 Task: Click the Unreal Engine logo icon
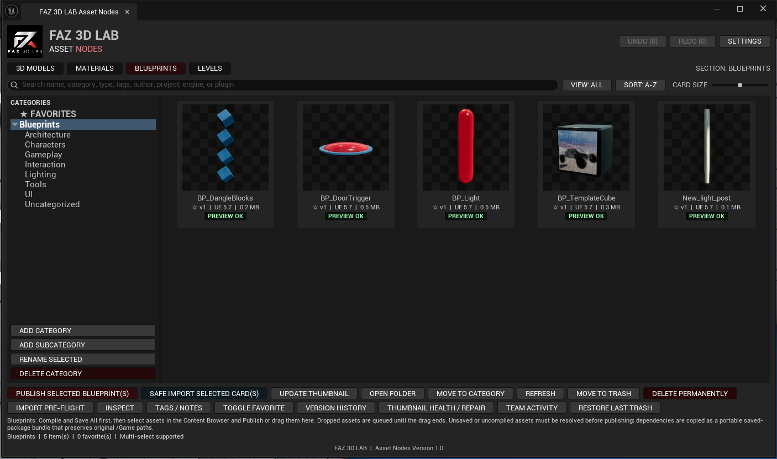[12, 10]
